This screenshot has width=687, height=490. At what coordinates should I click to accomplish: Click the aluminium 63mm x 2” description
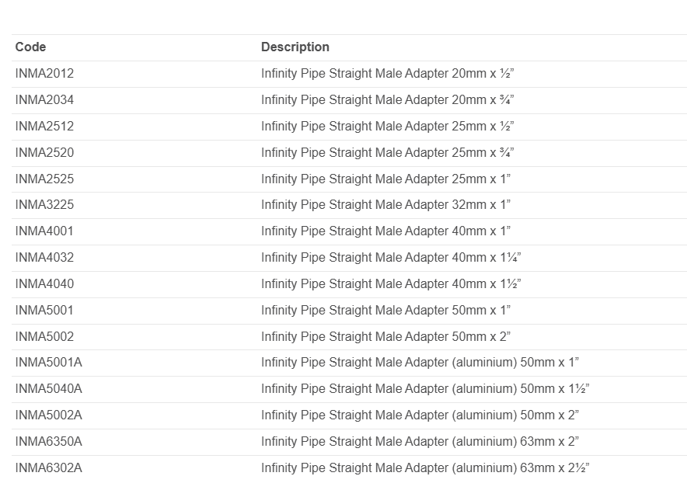(x=420, y=442)
